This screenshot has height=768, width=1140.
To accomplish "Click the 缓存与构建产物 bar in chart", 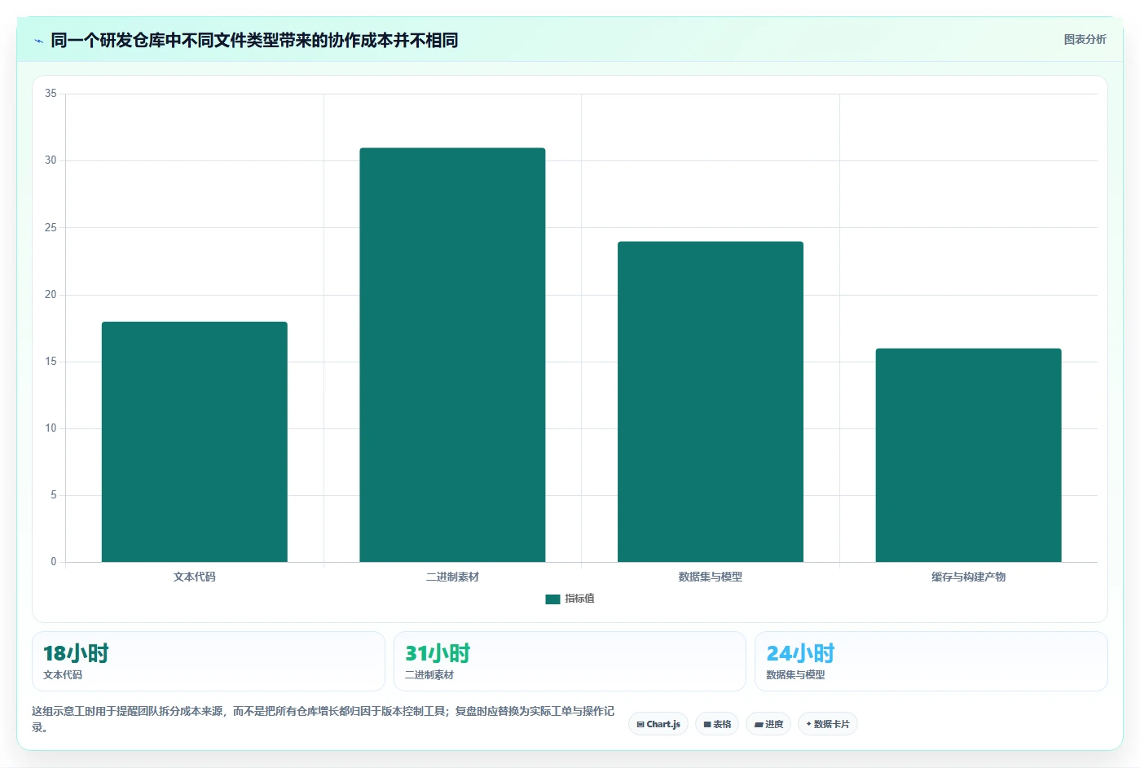I will point(968,455).
